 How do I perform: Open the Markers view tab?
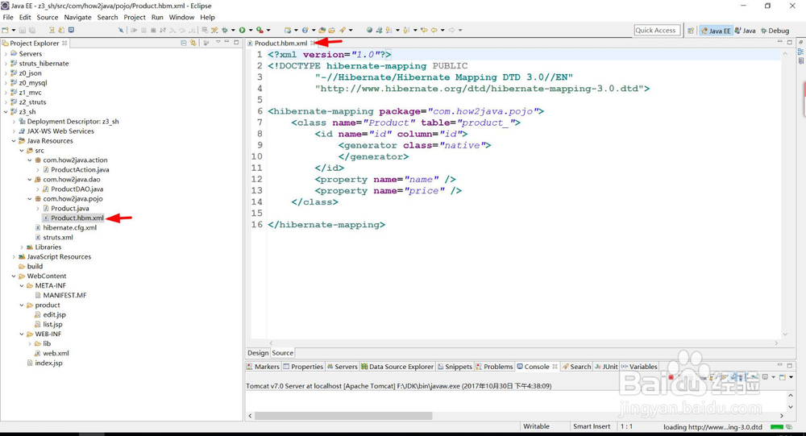pyautogui.click(x=263, y=367)
